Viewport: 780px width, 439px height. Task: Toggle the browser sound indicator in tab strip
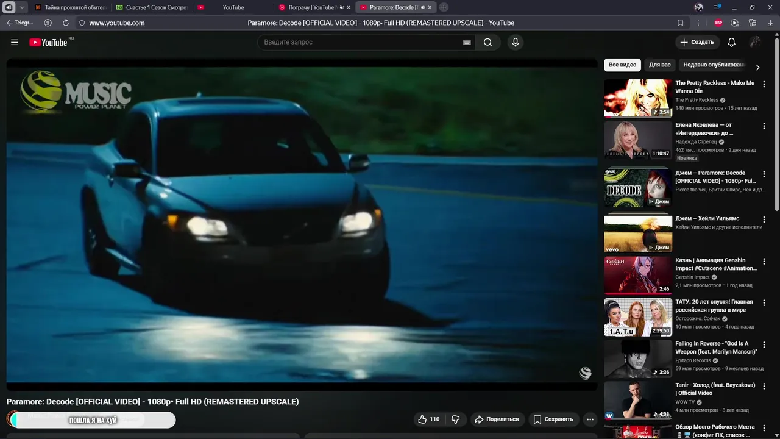(9, 7)
